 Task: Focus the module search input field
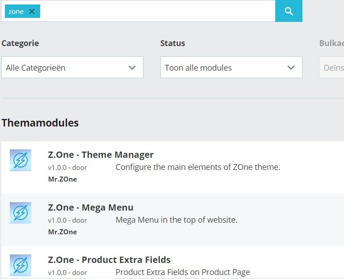click(x=156, y=11)
